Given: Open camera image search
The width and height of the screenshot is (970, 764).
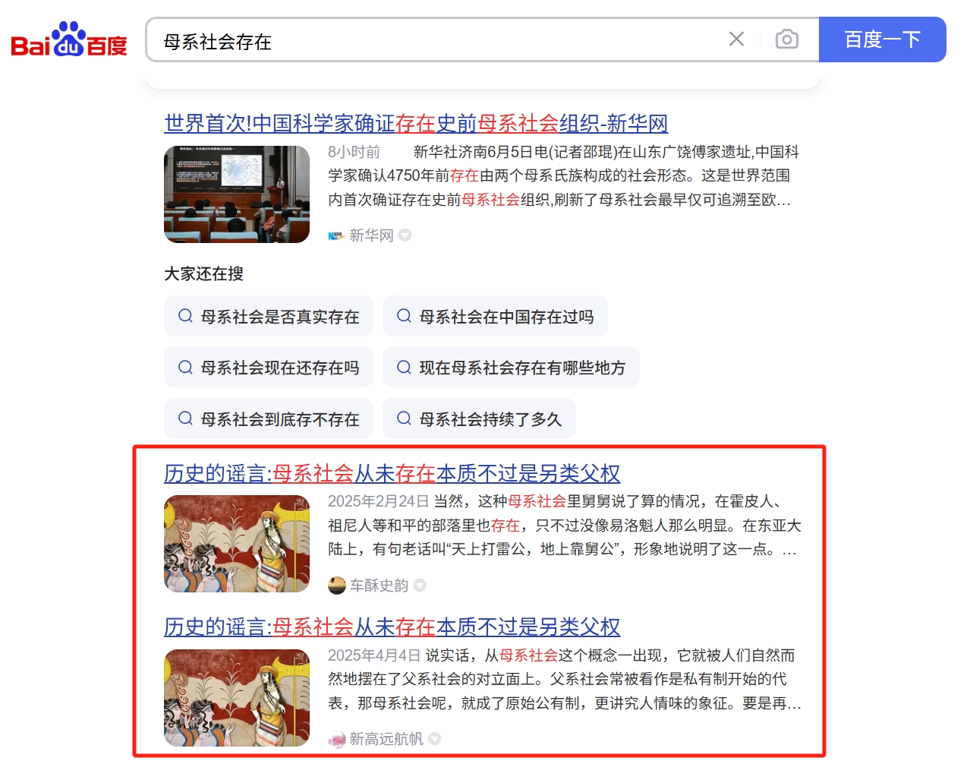Looking at the screenshot, I should tap(787, 39).
